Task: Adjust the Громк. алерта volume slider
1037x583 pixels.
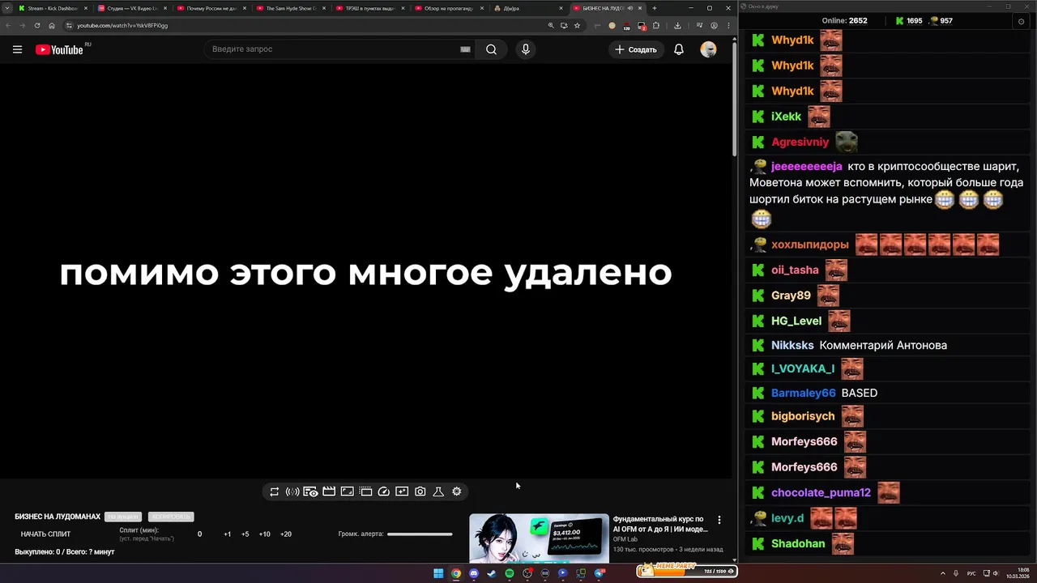Action: pos(420,534)
